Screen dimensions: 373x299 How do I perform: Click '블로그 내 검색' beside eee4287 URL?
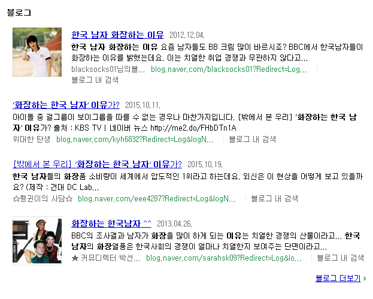point(274,198)
